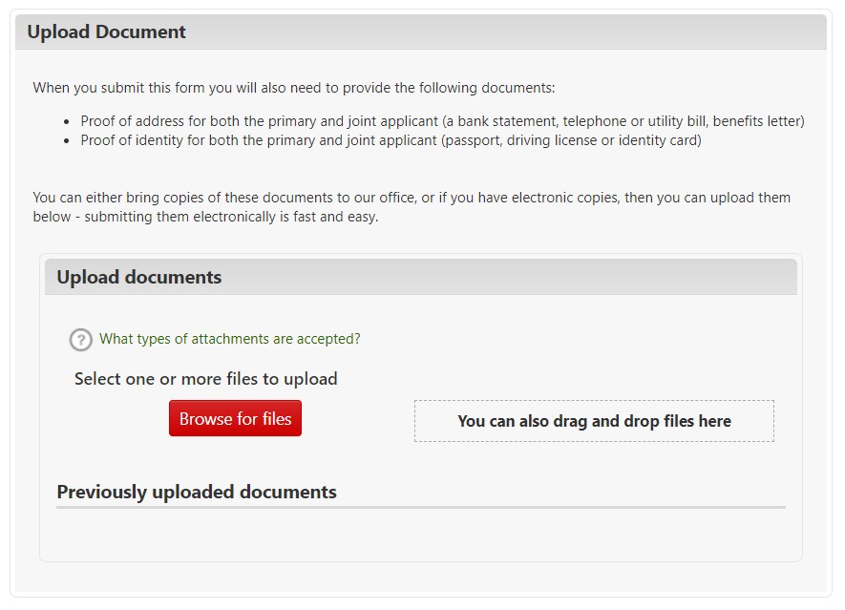The height and width of the screenshot is (610, 845).
Task: Click the 'Upload Document' section header
Action: (x=107, y=32)
